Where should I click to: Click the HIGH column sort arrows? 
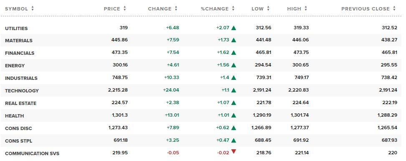(x=306, y=8)
